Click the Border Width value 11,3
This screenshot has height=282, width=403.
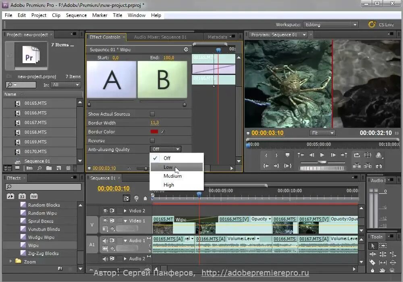tap(154, 123)
